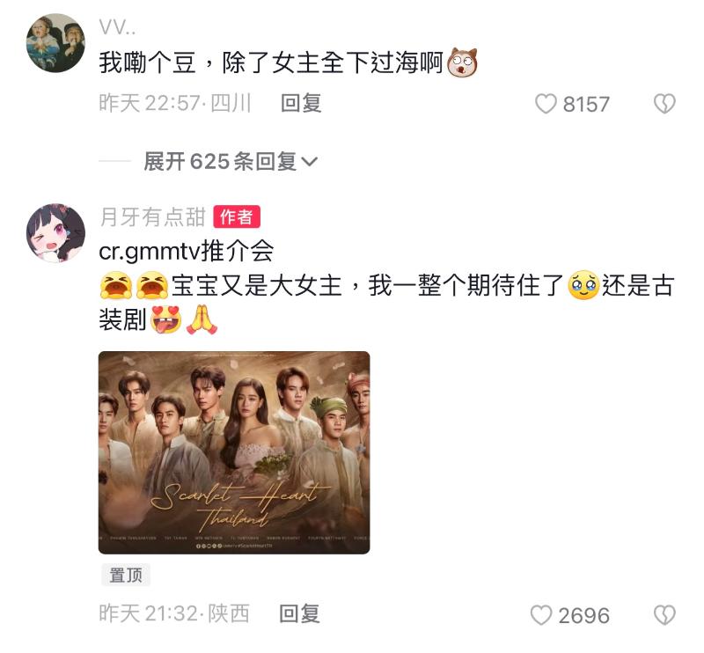Image resolution: width=704 pixels, height=653 pixels.
Task: Reply to VV..'s comment via 回复
Action: point(301,103)
